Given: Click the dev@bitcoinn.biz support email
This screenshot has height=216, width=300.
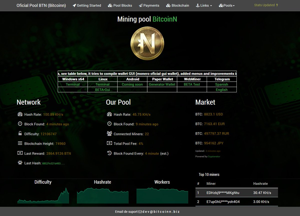Looking at the screenshot, I should point(161,212).
